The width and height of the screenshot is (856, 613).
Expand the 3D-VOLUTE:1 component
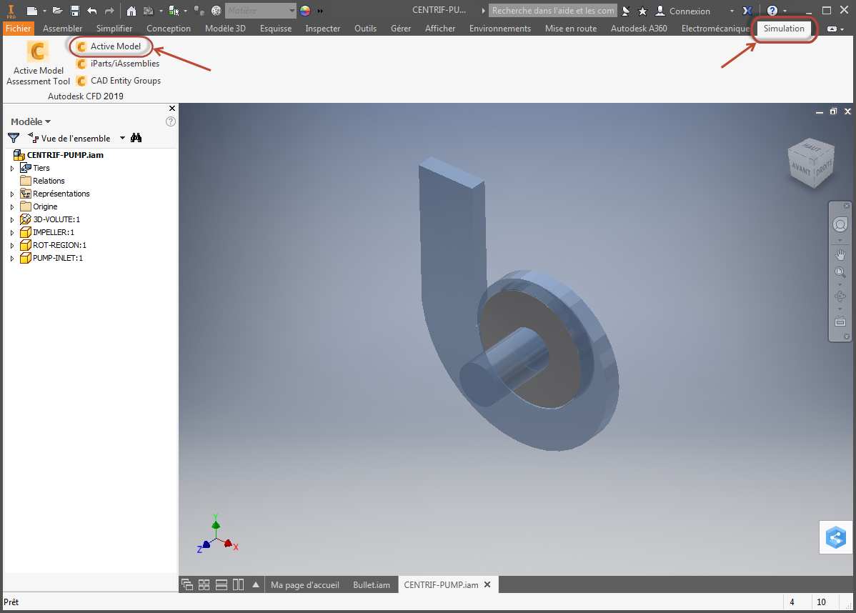(x=12, y=219)
